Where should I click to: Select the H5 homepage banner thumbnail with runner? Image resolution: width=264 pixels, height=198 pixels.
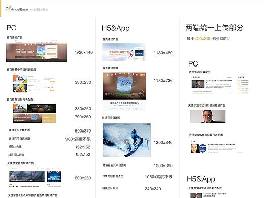point(124,52)
